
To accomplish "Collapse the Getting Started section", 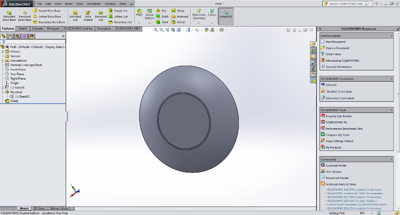I will pyautogui.click(x=391, y=36).
